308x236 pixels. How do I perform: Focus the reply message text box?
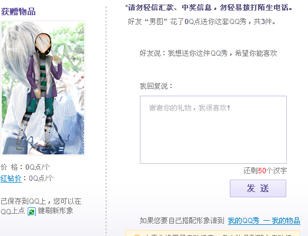[x=213, y=130]
